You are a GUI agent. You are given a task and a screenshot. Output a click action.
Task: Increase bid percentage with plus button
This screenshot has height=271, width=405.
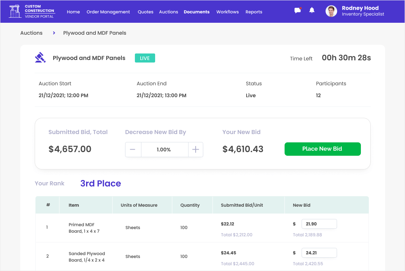click(196, 150)
